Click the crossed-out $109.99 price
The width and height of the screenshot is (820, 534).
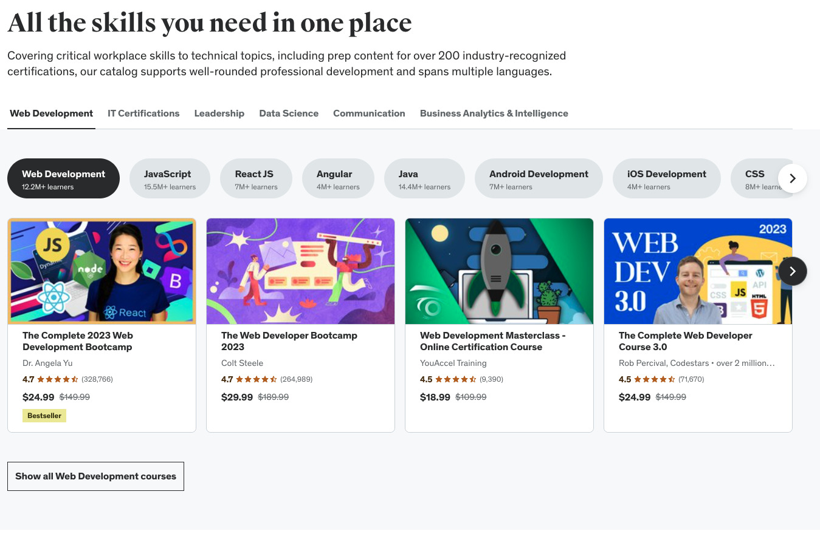[x=471, y=397]
